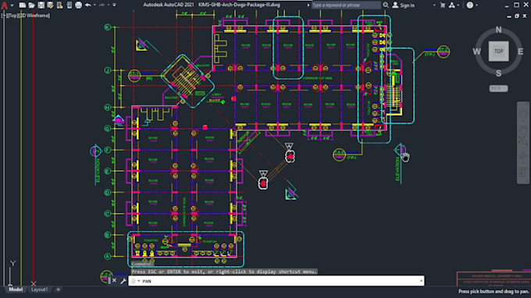Open Customize Quick Access Toolbar dropdown
This screenshot has width=531, height=298.
[x=115, y=5]
